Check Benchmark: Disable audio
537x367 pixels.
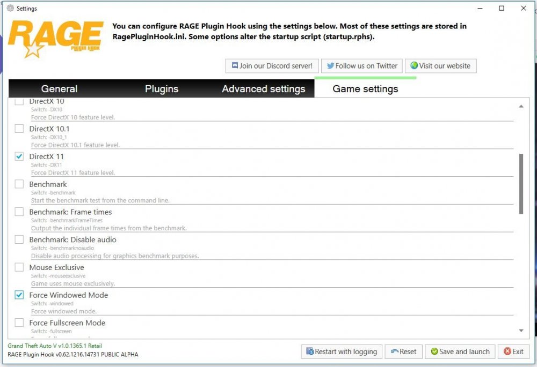click(x=19, y=239)
